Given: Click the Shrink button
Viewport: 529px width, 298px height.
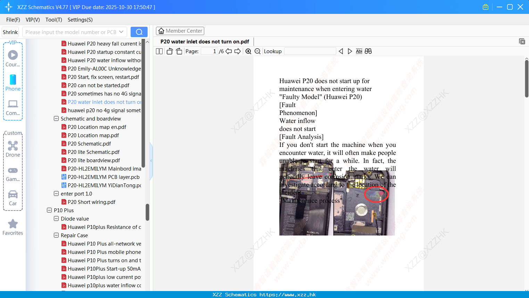Looking at the screenshot, I should click(x=10, y=32).
